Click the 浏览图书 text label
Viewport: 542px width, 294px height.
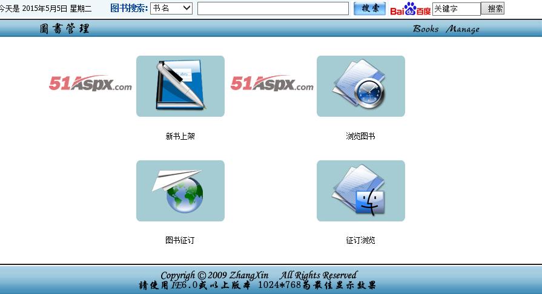click(360, 136)
